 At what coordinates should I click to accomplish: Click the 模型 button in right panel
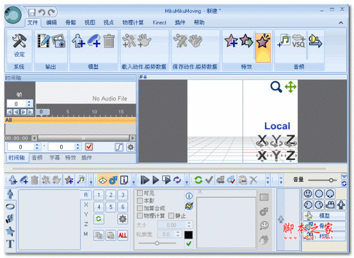[x=324, y=215]
